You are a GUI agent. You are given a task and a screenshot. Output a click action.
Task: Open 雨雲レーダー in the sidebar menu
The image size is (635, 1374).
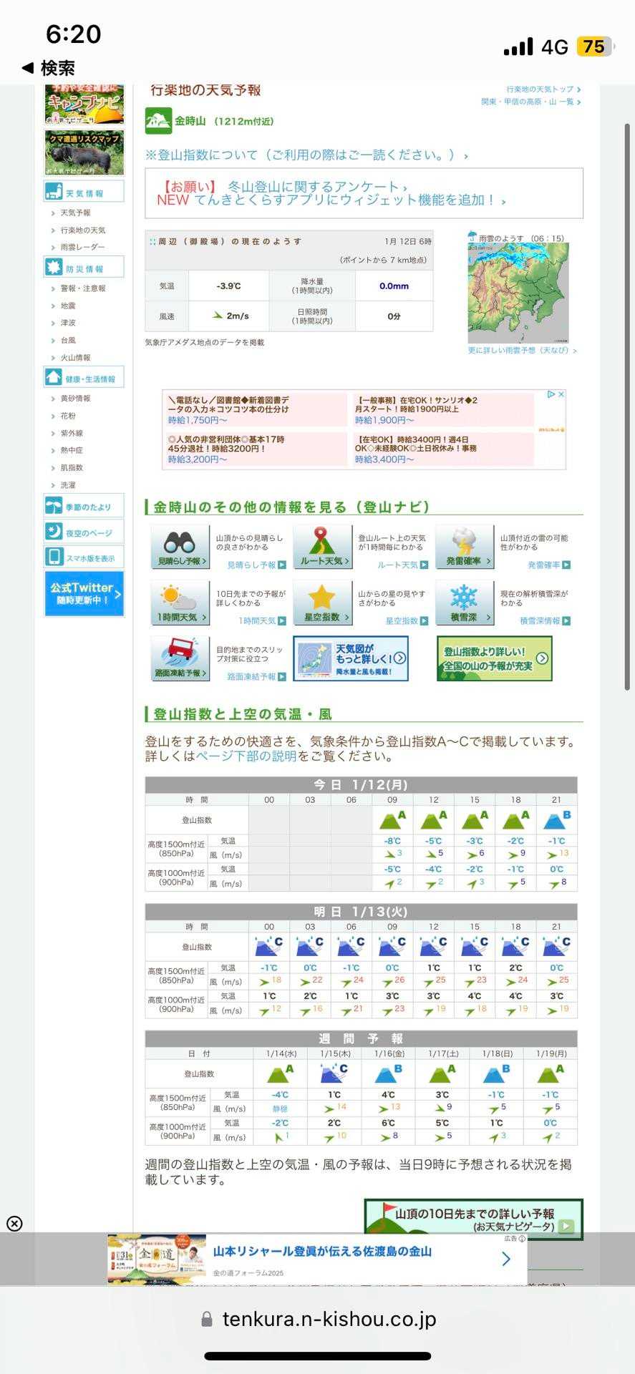[x=82, y=247]
